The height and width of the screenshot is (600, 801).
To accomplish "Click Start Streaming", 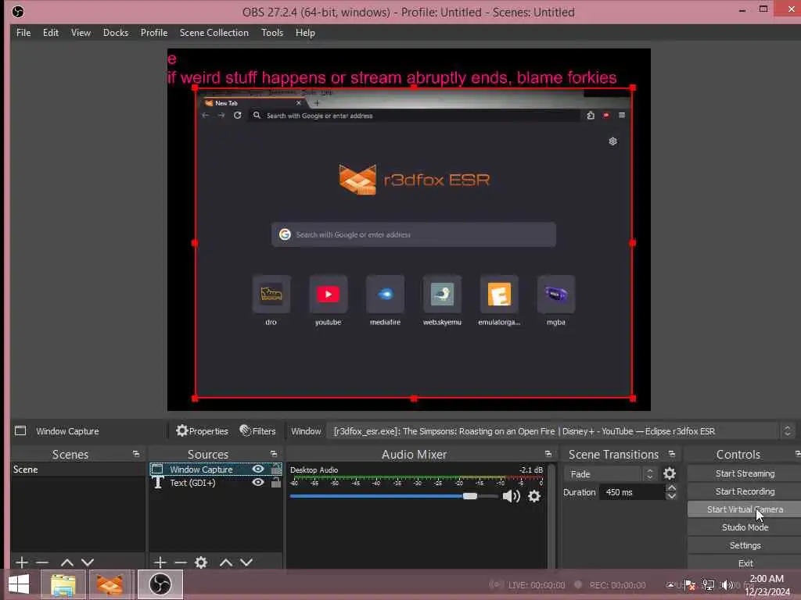I will [x=745, y=473].
